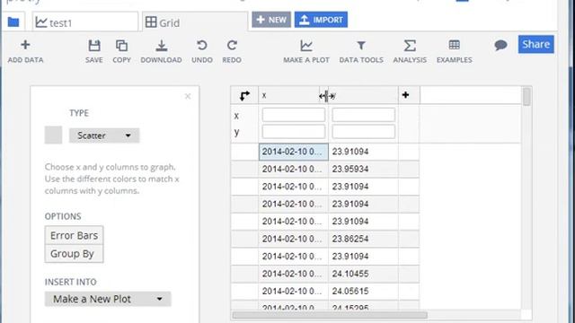575x323 pixels.
Task: Click the grid vertical scrollbar thumb
Action: coord(526,97)
